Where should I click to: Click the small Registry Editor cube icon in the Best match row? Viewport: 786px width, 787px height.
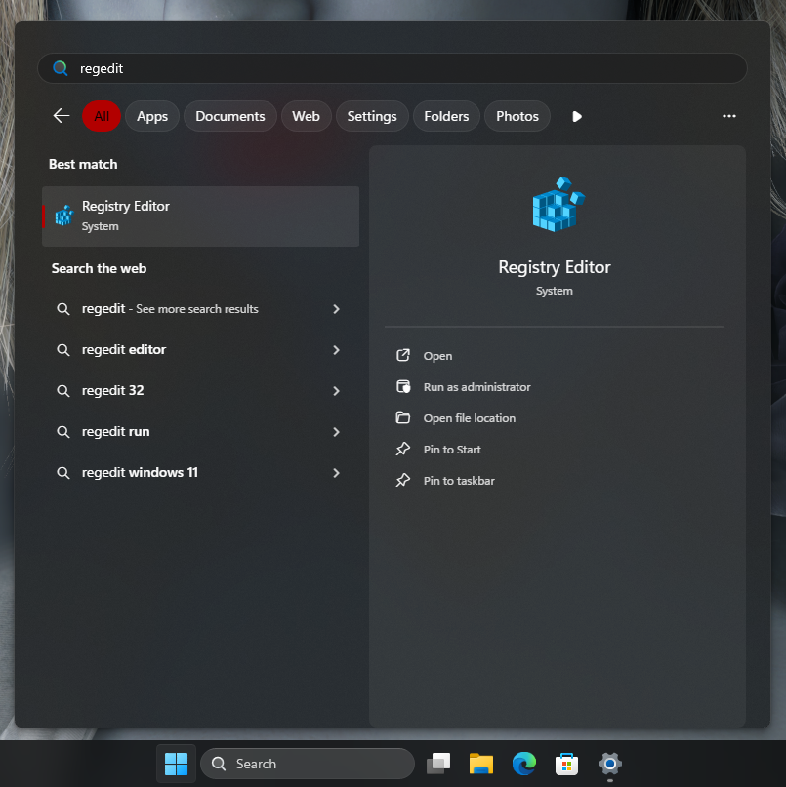[64, 216]
